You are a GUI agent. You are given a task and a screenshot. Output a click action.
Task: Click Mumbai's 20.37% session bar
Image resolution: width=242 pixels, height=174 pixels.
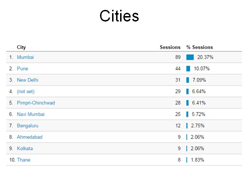(190, 57)
